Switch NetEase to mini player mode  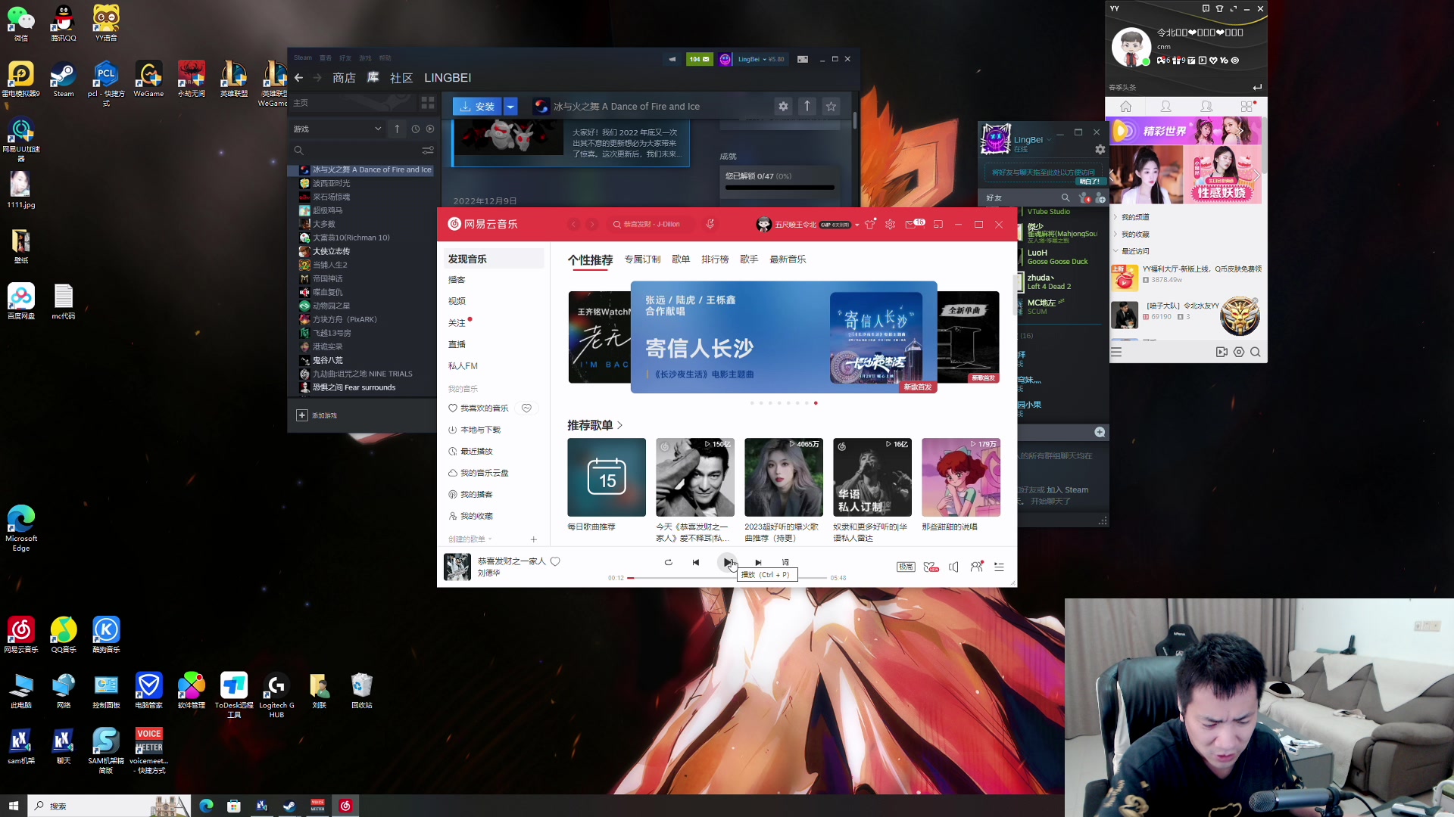[x=938, y=224]
